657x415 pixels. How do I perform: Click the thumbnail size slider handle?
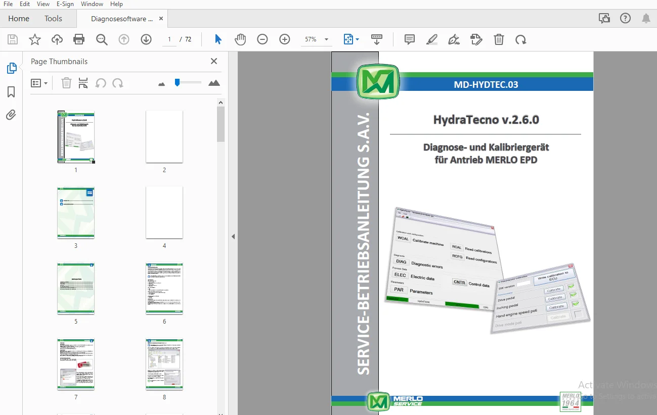[x=177, y=82]
